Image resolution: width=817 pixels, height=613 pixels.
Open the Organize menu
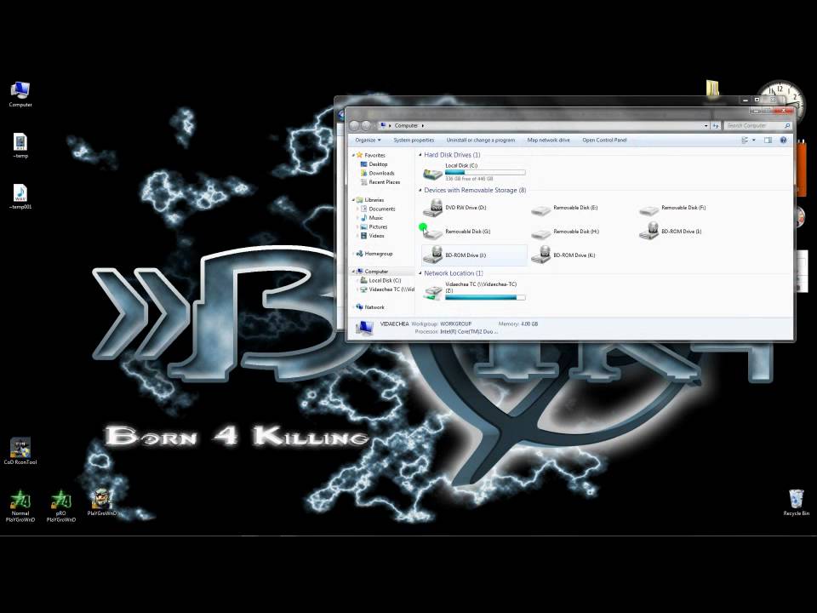coord(368,140)
